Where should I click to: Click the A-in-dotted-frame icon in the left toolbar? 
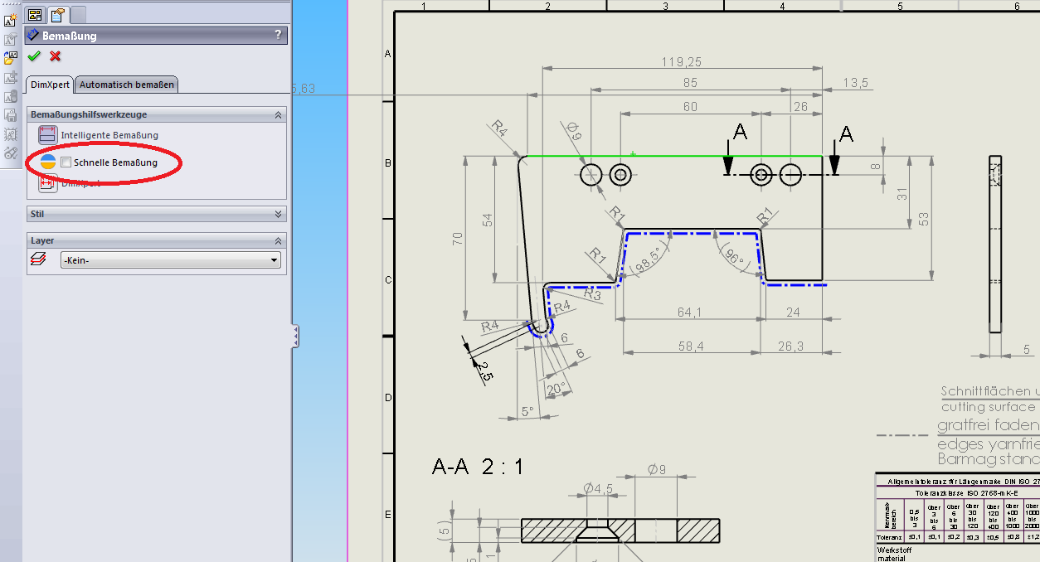click(11, 134)
